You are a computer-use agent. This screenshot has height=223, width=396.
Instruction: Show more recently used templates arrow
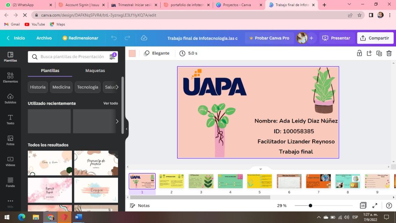point(117,121)
